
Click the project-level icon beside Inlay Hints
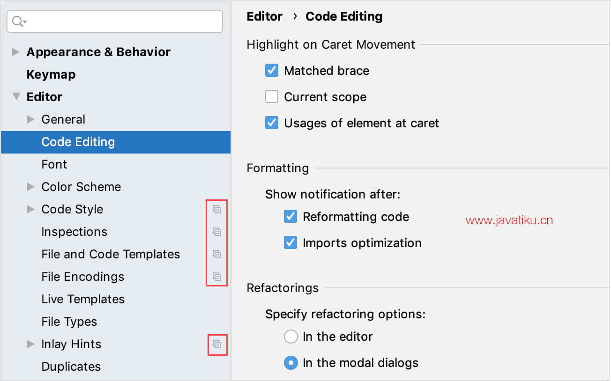[x=216, y=344]
